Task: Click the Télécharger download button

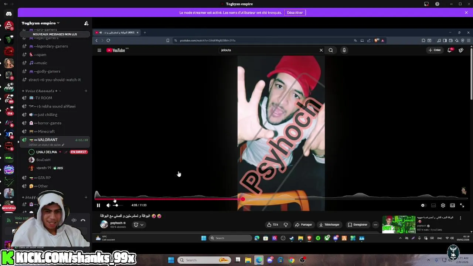Action: pos(329,225)
